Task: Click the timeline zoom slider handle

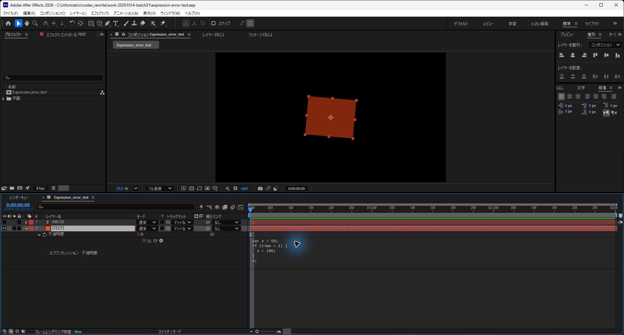Action: [257, 331]
